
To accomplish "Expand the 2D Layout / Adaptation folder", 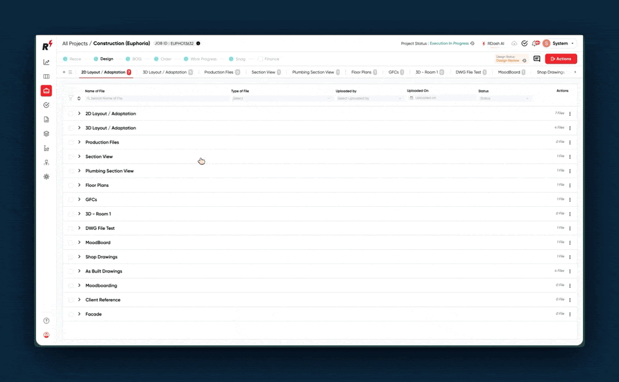I will pos(79,113).
